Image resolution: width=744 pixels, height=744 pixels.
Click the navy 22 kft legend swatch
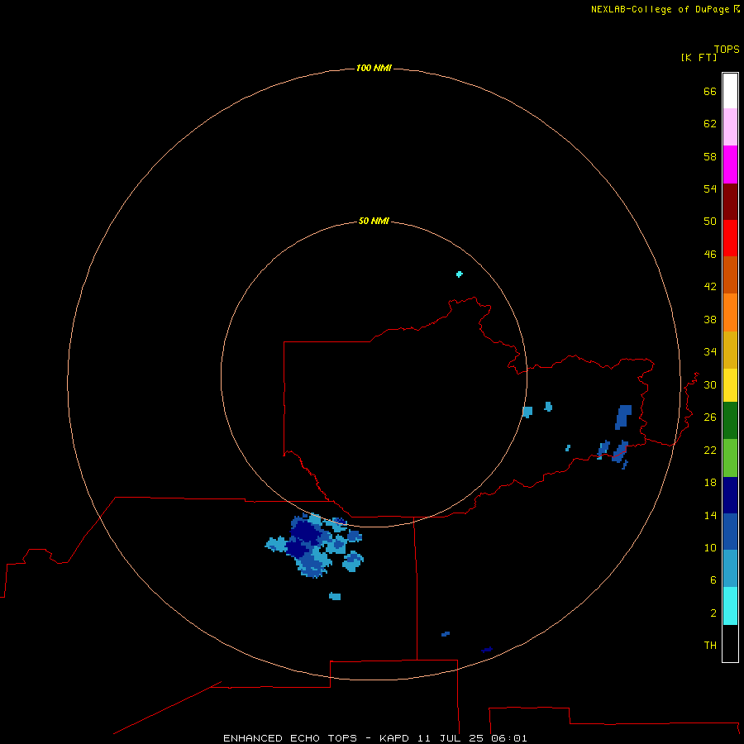[730, 495]
